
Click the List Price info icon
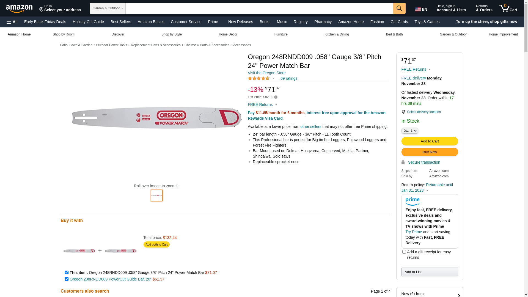pos(276,97)
